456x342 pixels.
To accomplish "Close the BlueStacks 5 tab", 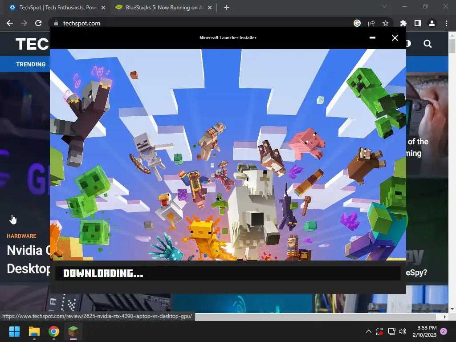I will click(x=210, y=8).
